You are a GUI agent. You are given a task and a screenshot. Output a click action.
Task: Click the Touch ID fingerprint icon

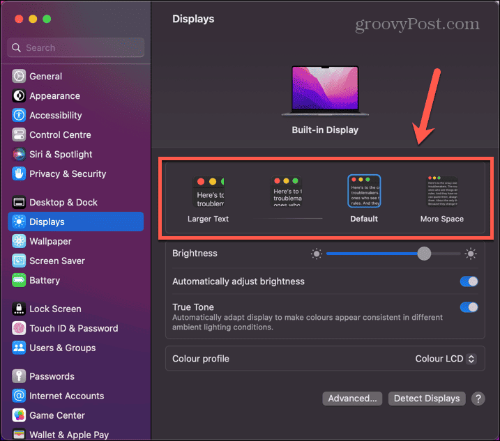point(19,328)
